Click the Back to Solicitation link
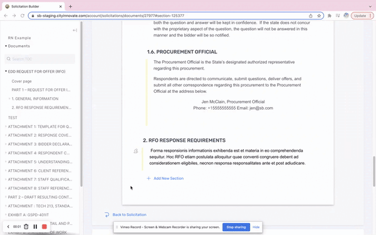The image size is (376, 235). [x=129, y=214]
